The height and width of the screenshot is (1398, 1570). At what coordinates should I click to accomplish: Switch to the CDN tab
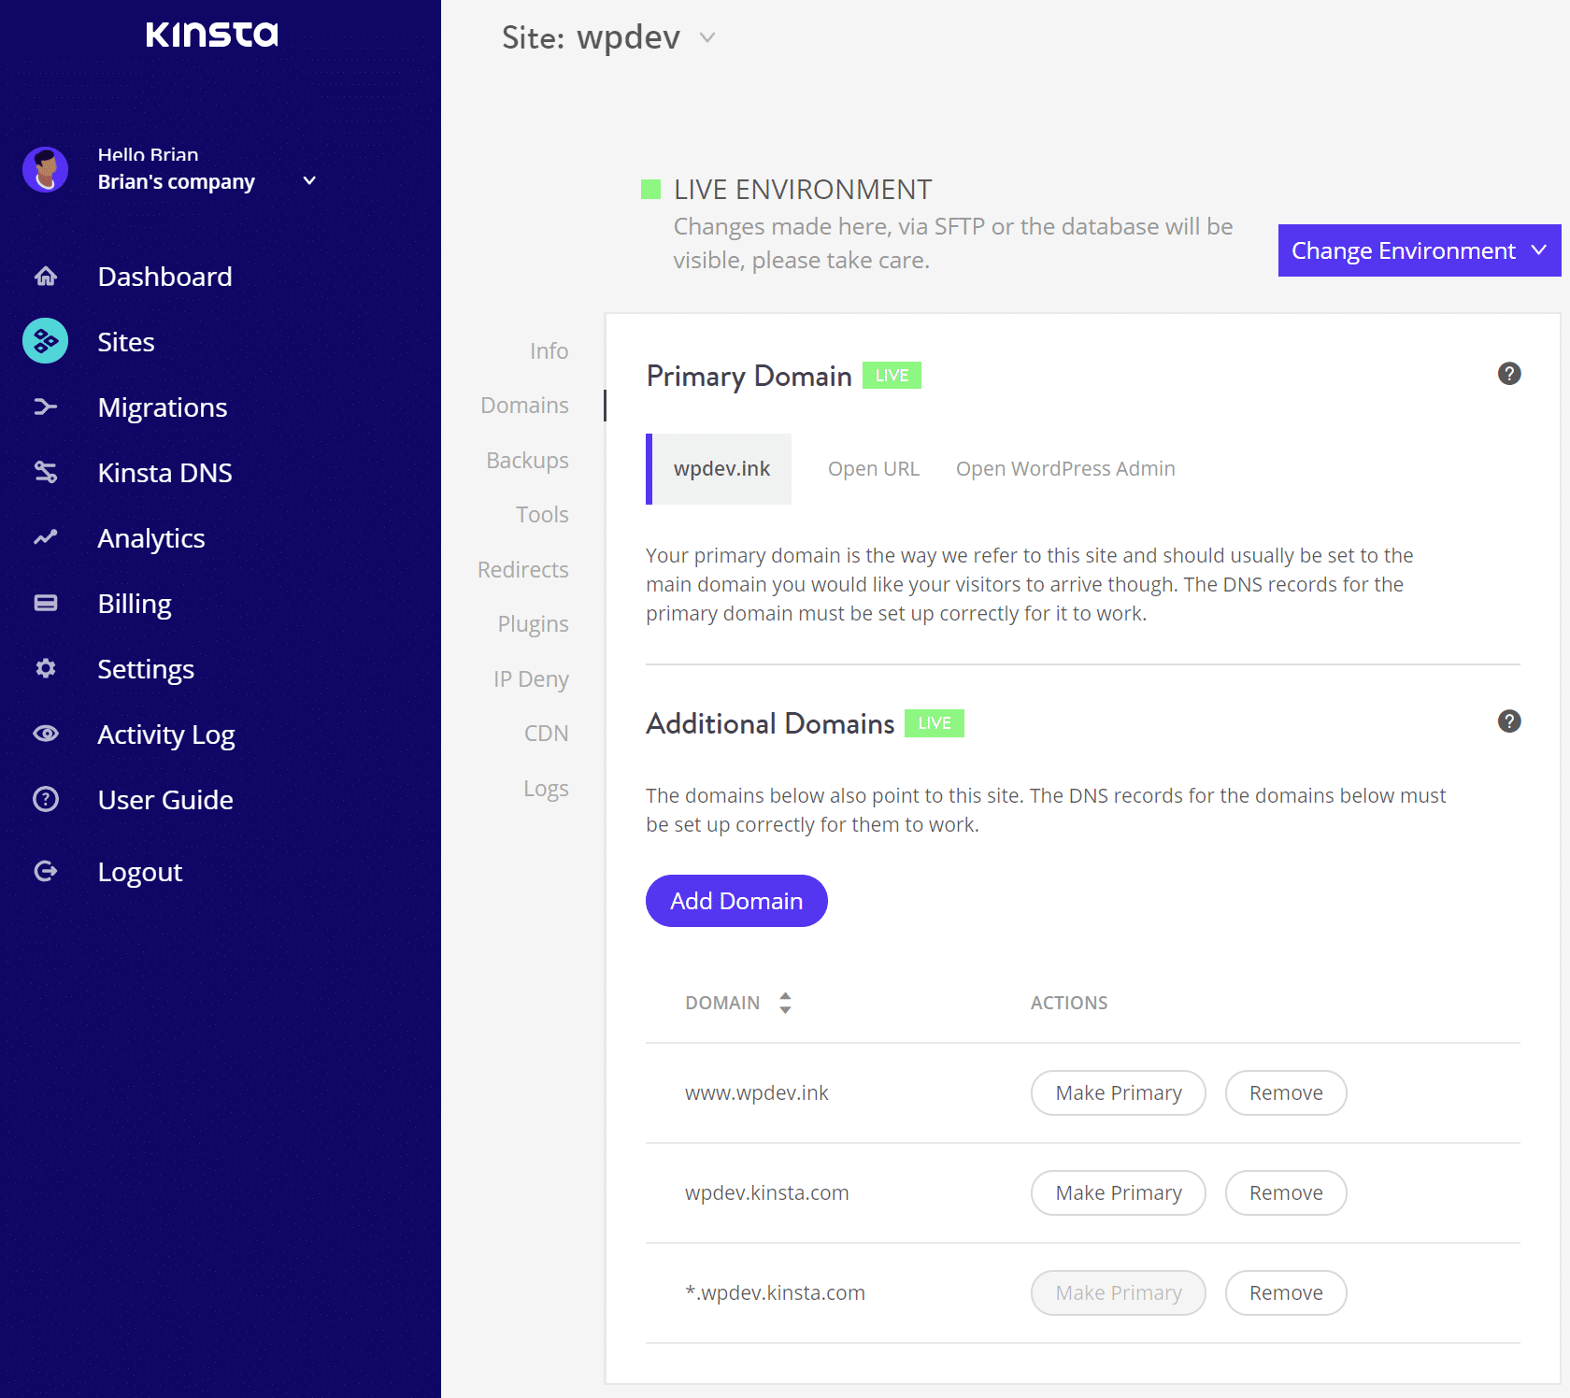(546, 734)
